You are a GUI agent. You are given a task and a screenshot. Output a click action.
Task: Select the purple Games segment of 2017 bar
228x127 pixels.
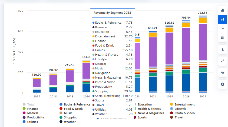[x=37, y=83]
